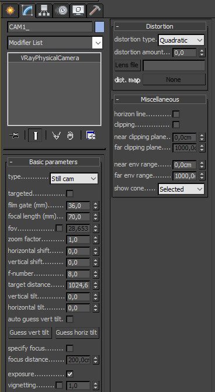Enable the horizon line checkbox
The width and height of the screenshot is (215, 392).
click(x=176, y=115)
